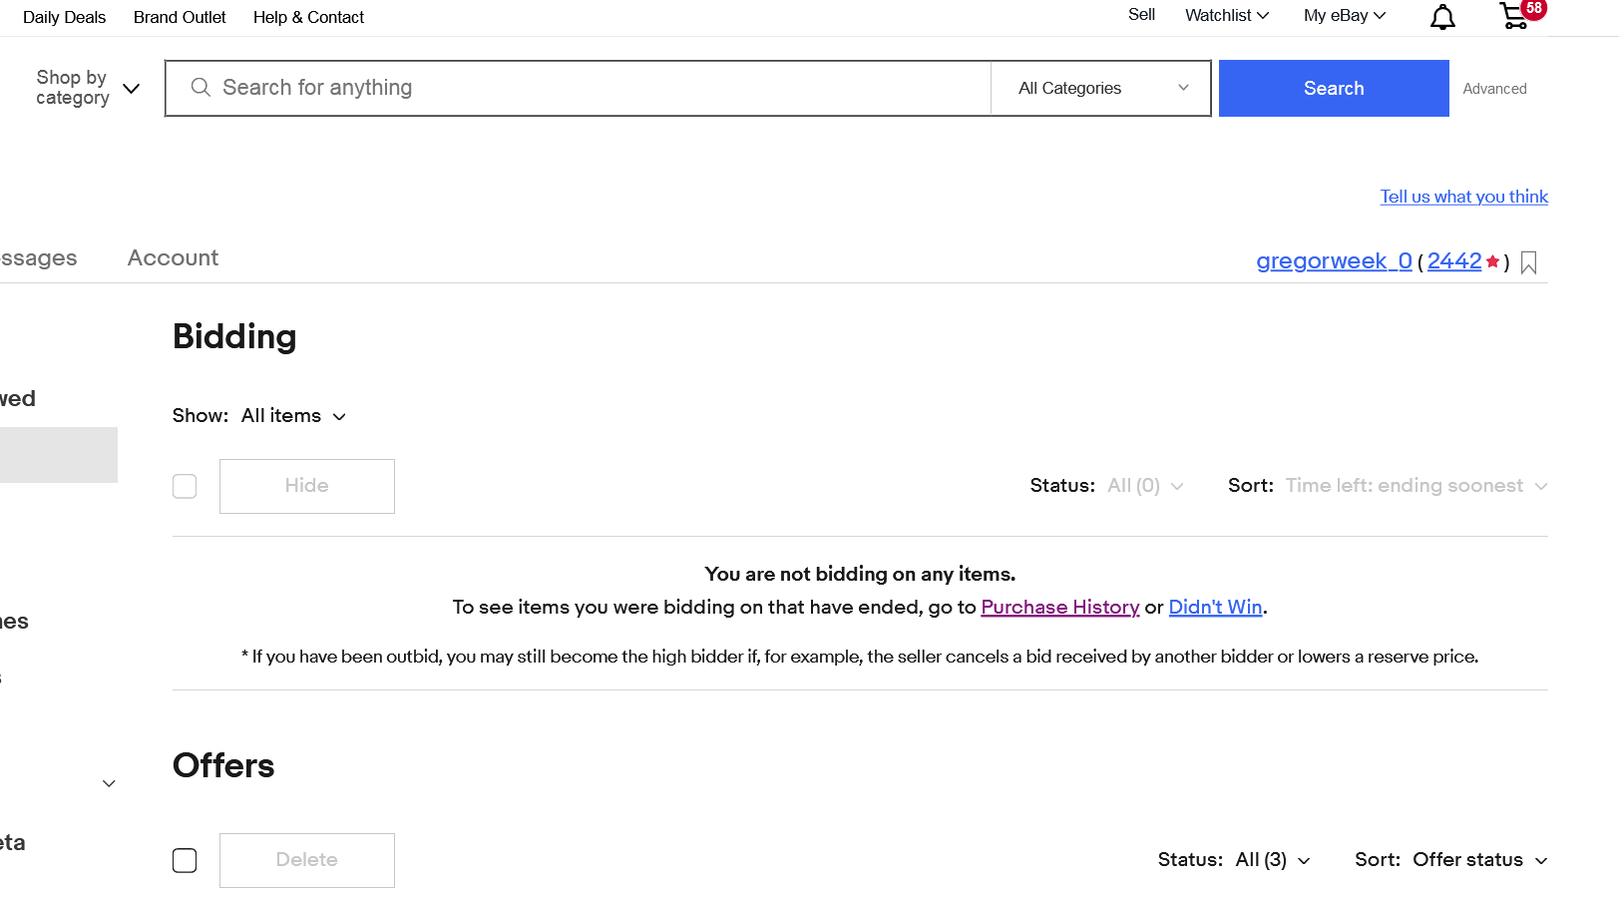1619x901 pixels.
Task: Switch to the Account tab
Action: click(x=173, y=257)
